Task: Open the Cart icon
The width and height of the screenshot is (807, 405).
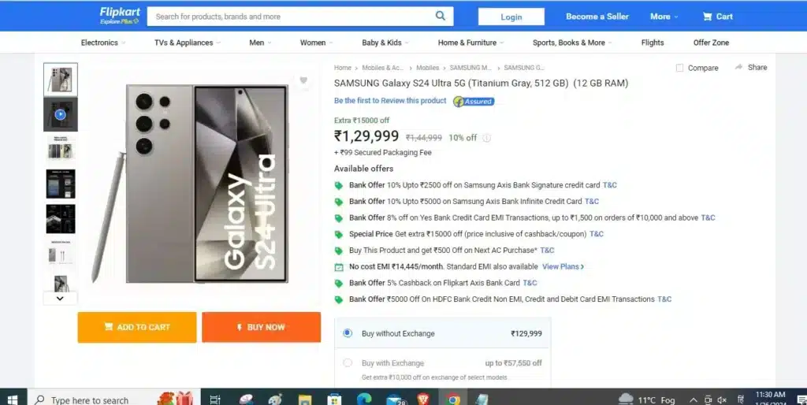Action: [707, 17]
